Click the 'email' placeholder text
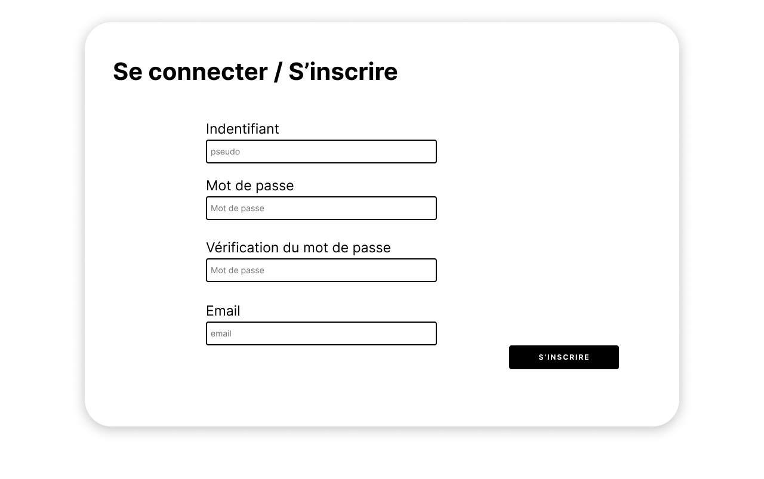This screenshot has height=479, width=764. [x=221, y=333]
